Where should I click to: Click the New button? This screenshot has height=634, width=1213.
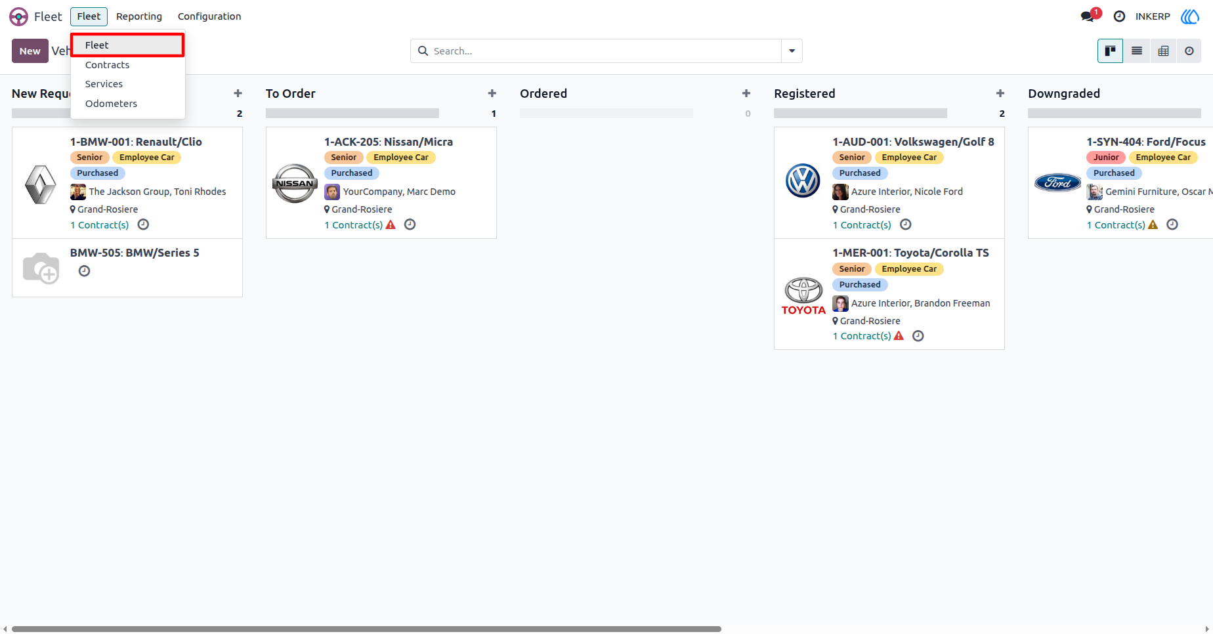[30, 51]
